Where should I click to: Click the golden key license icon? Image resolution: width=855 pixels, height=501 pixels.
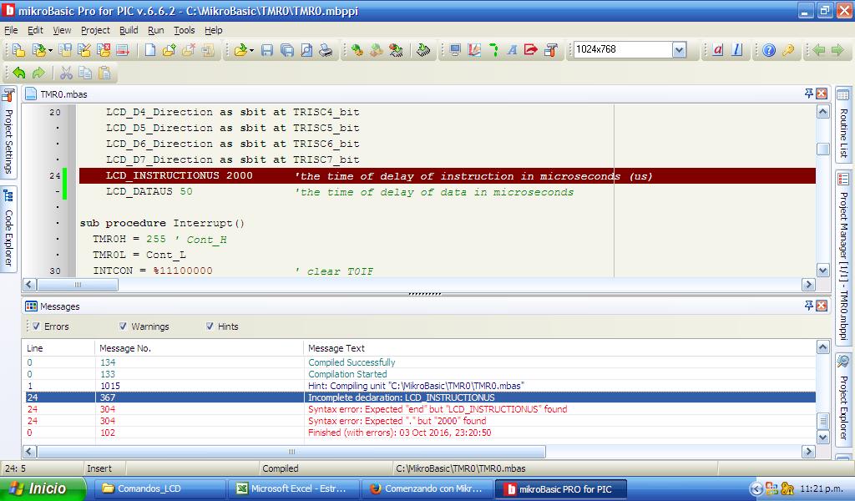coord(788,50)
